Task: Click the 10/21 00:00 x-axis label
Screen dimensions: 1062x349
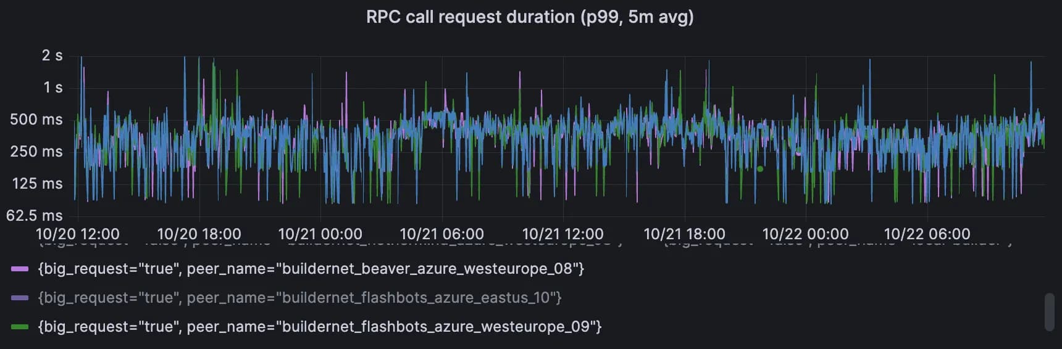Action: [320, 234]
